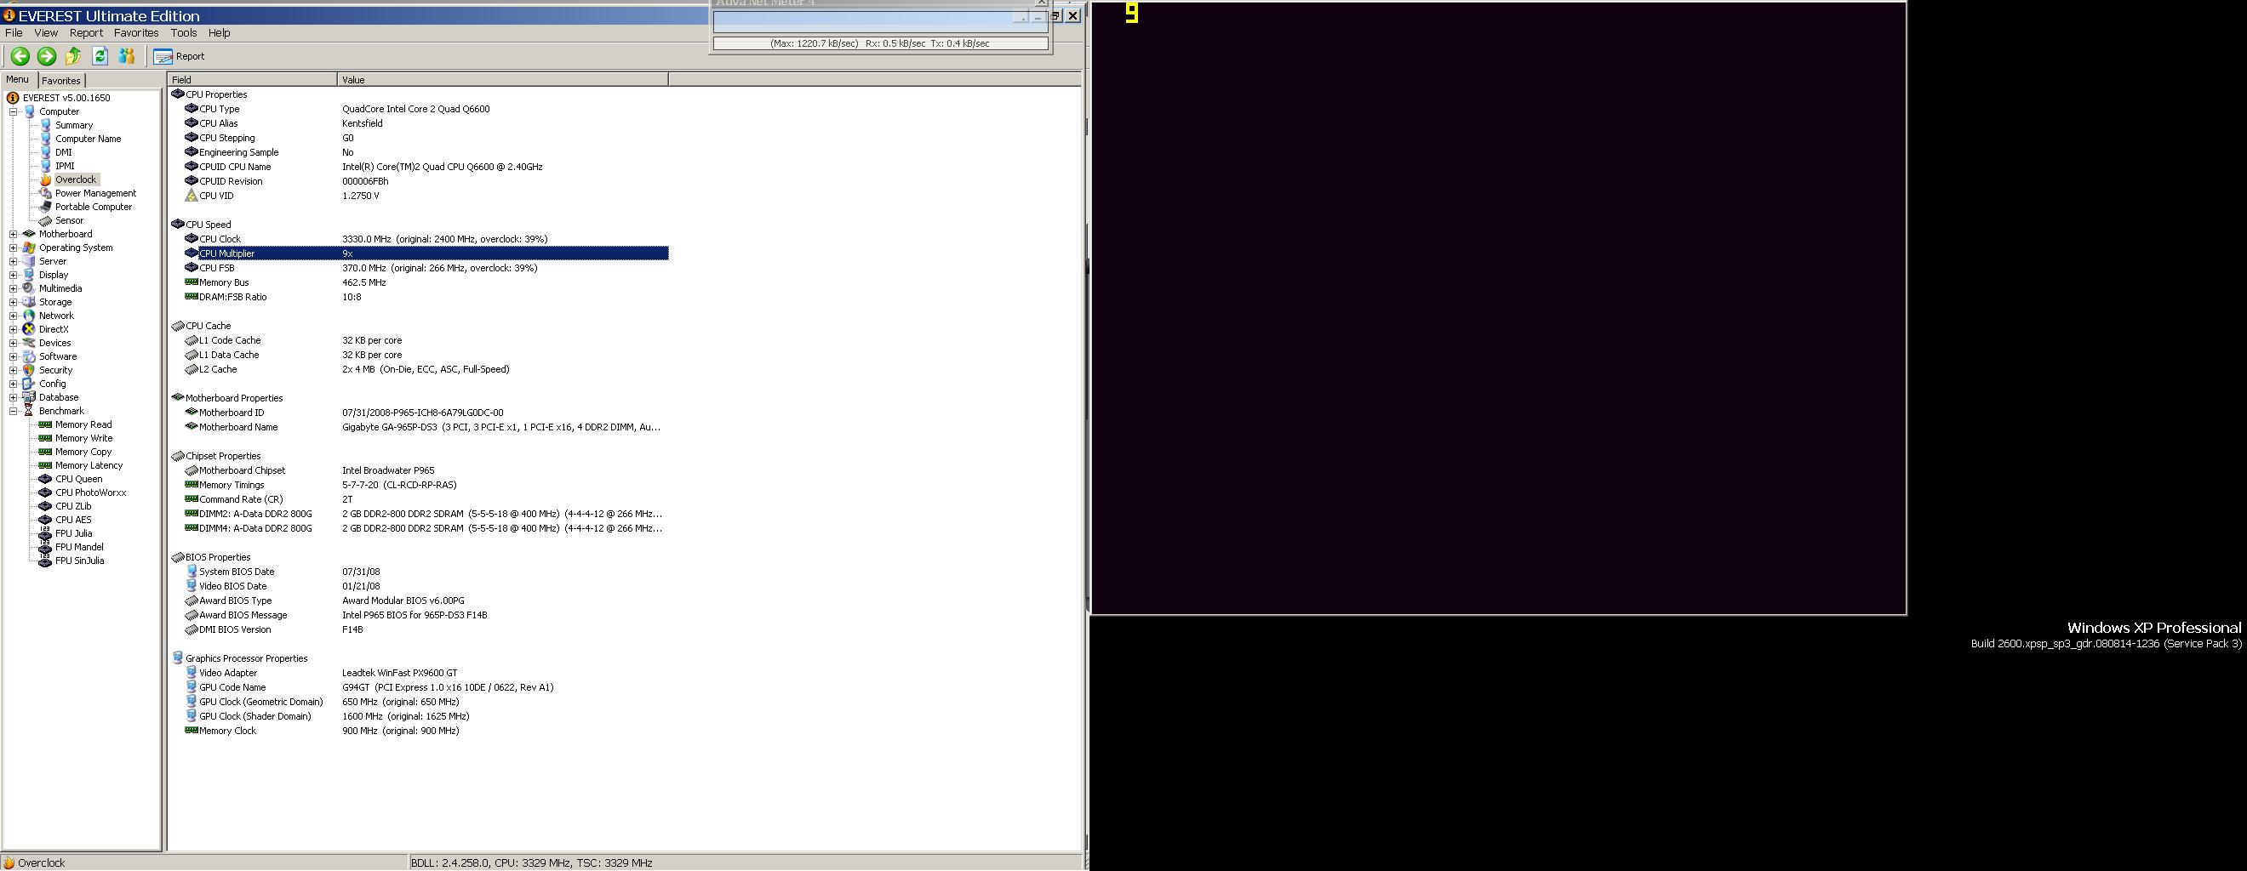Click the EVEREST v5.00.1650 root node
Image resolution: width=2247 pixels, height=871 pixels.
66,98
